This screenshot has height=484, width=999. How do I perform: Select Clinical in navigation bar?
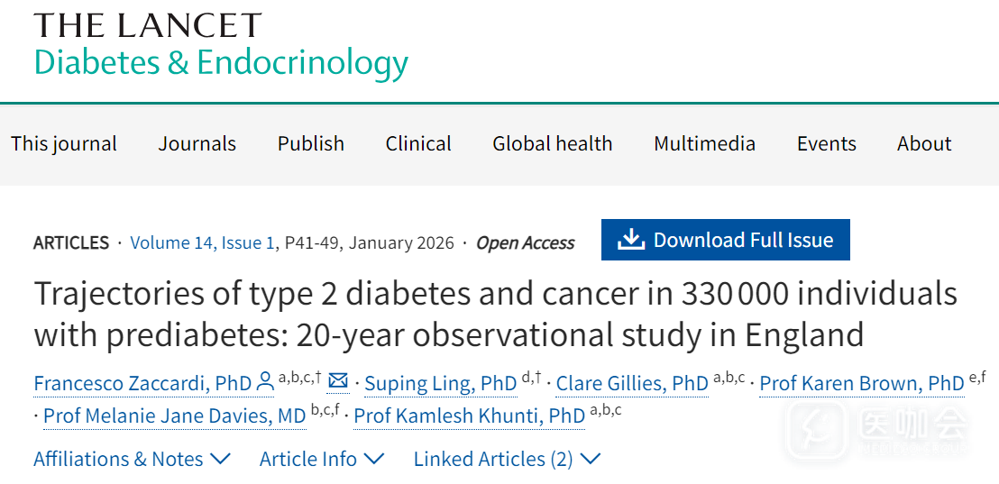(418, 143)
